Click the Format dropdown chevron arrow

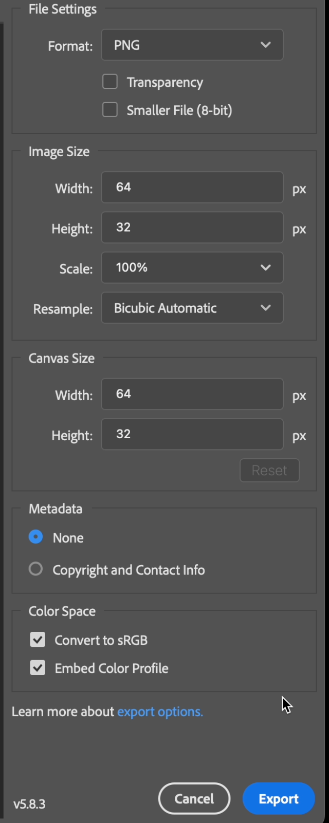tap(266, 45)
